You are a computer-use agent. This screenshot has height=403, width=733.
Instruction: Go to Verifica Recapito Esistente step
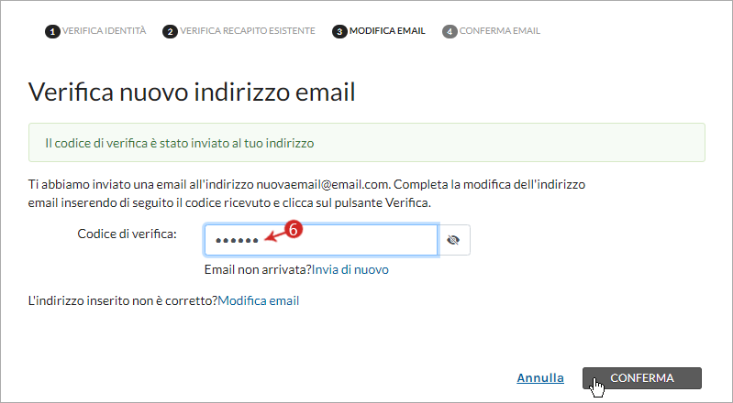(x=248, y=31)
